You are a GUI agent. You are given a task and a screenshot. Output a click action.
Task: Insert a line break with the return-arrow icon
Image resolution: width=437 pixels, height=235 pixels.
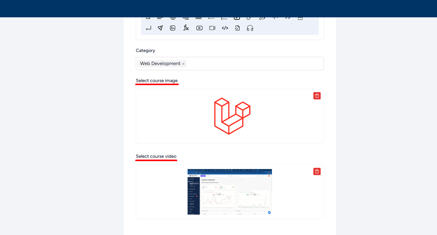148,28
